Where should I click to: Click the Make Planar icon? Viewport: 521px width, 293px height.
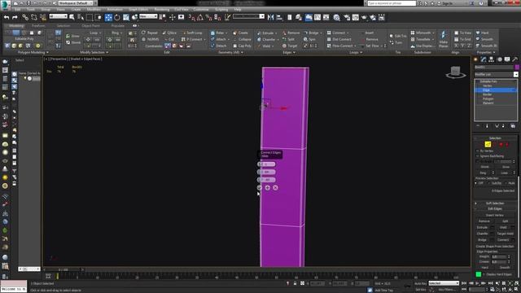coord(443,40)
